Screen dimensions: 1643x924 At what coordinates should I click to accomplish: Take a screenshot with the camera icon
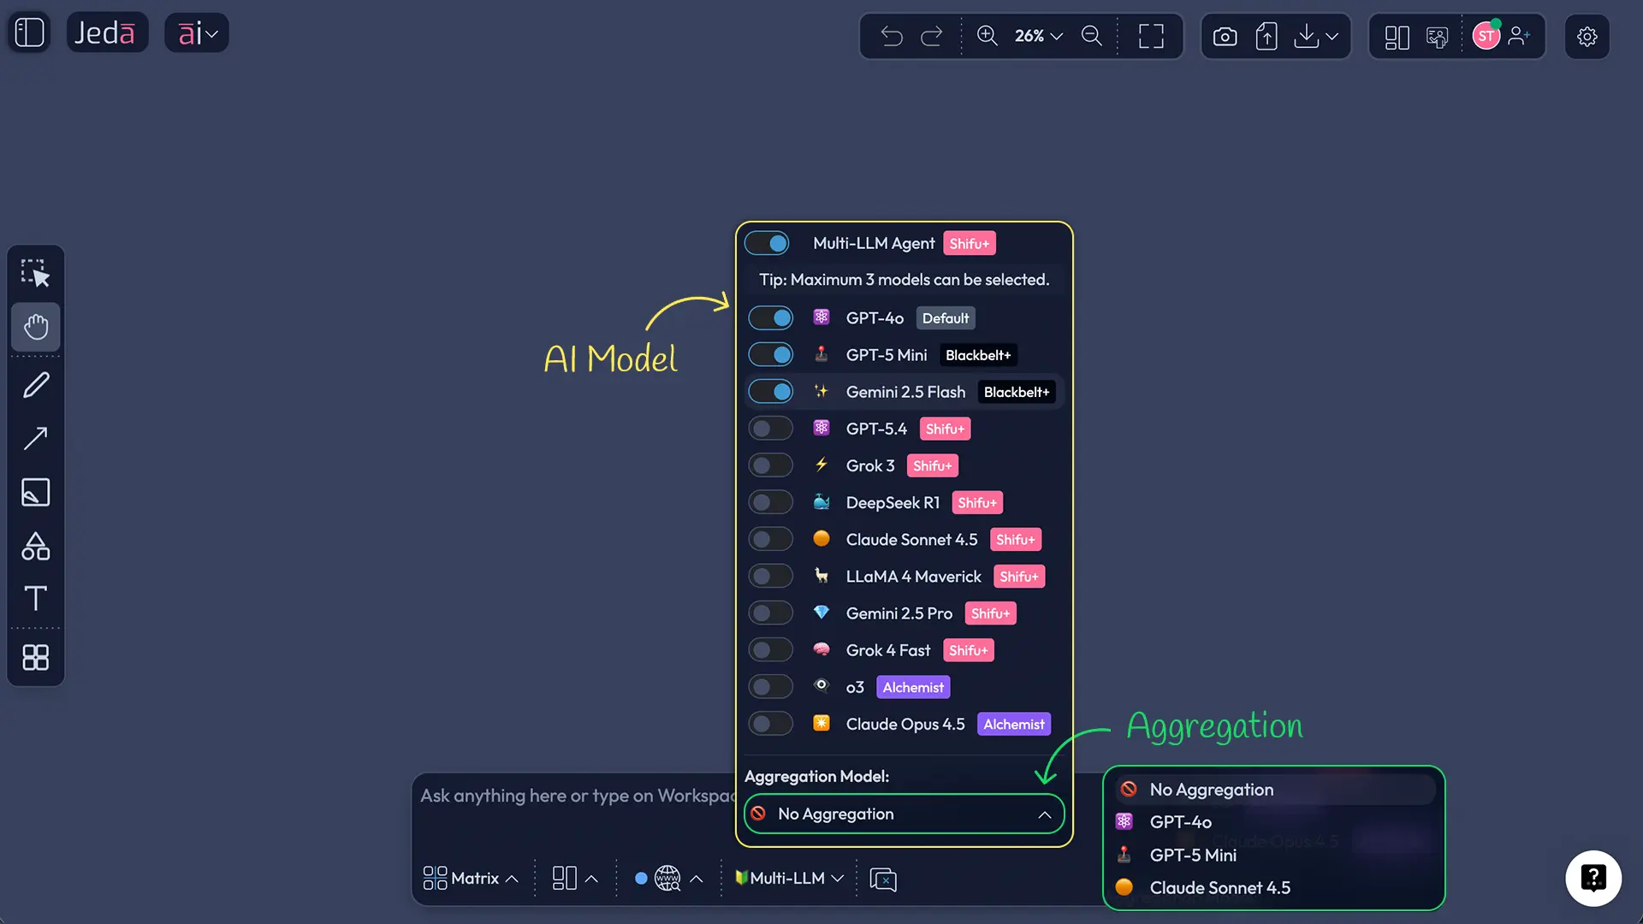pos(1225,36)
